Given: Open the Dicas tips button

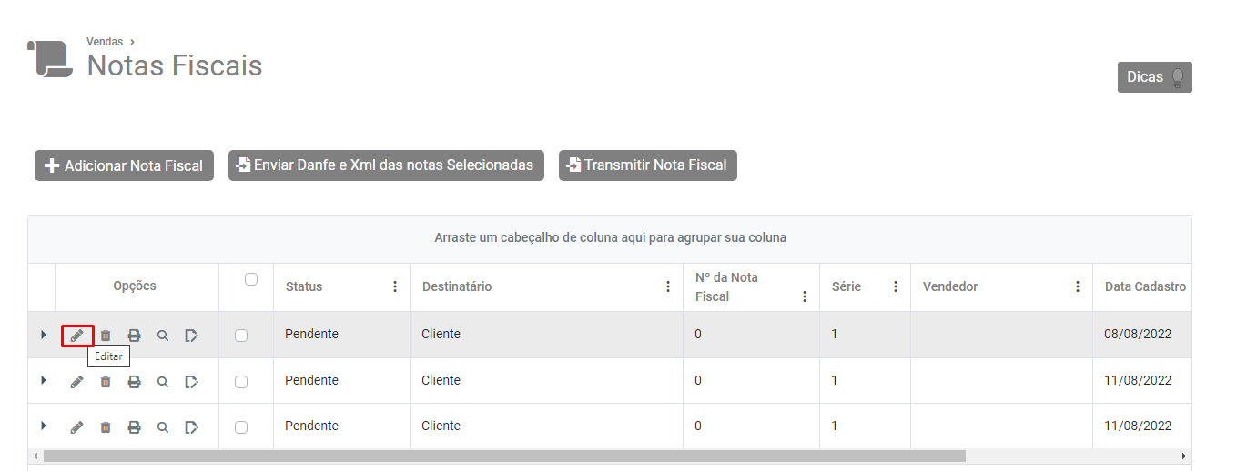Looking at the screenshot, I should [x=1154, y=77].
